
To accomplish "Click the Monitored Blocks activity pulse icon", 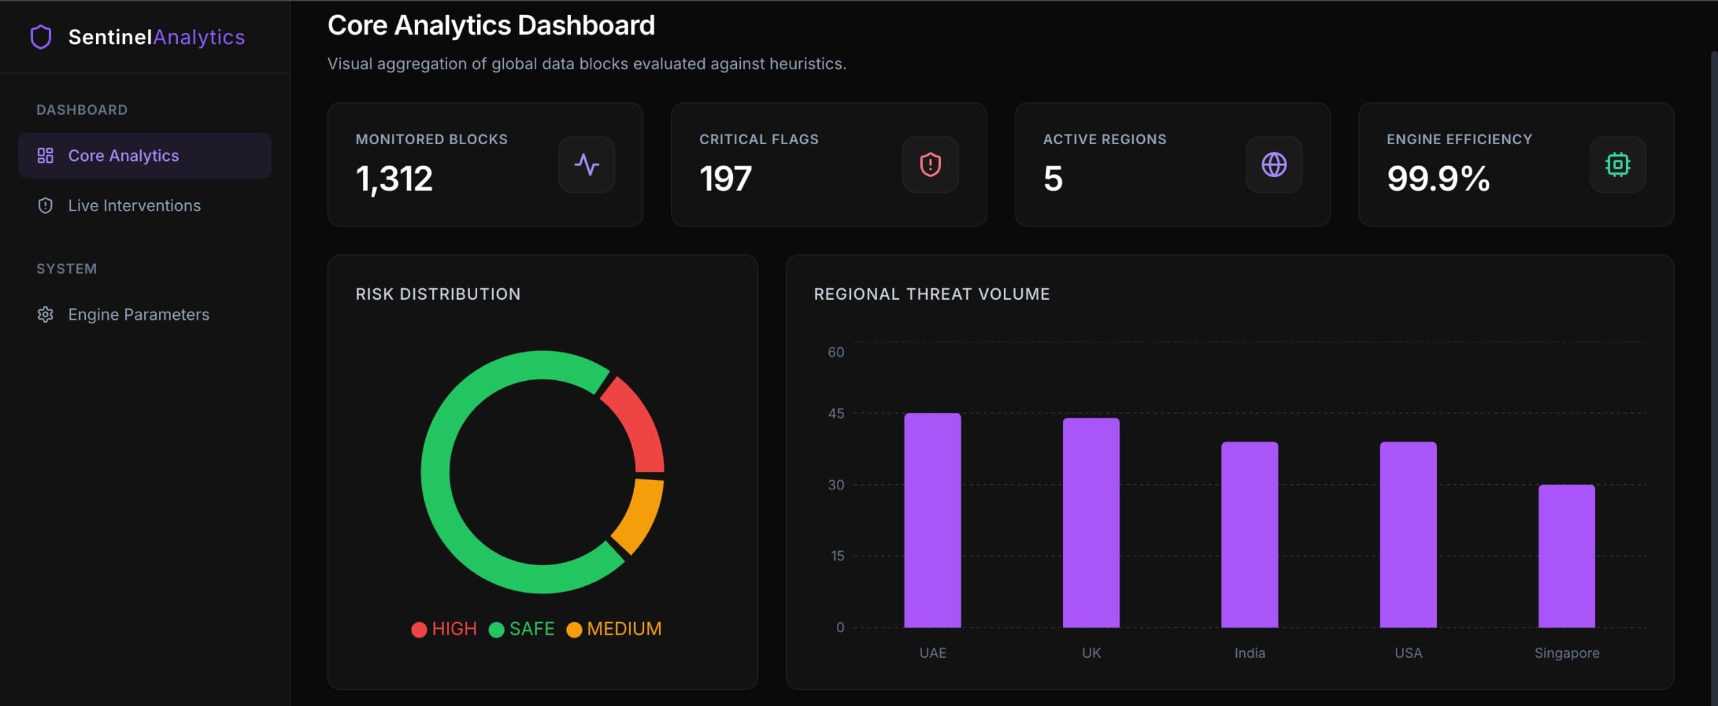I will point(587,165).
